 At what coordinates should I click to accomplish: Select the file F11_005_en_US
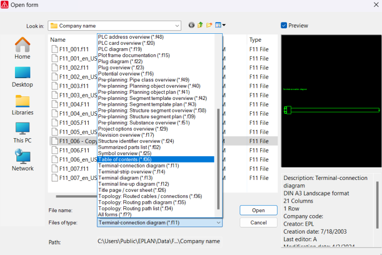tap(75, 132)
